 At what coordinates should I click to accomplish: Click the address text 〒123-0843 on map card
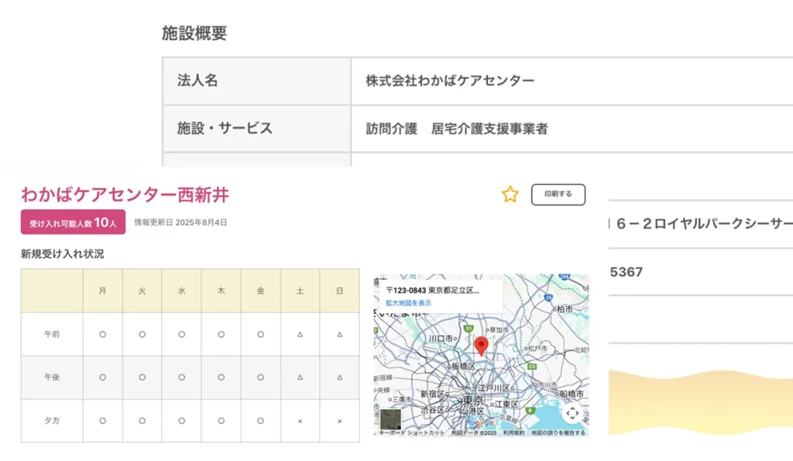coord(432,290)
